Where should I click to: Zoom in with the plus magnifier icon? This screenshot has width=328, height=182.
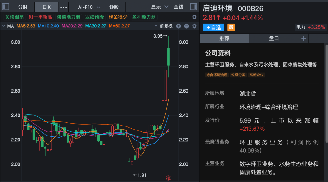point(179,27)
